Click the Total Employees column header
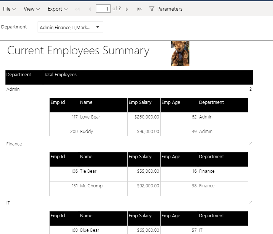273x234 pixels. pos(60,75)
